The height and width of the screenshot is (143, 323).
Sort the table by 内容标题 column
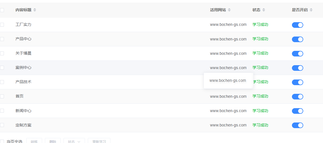coord(35,10)
